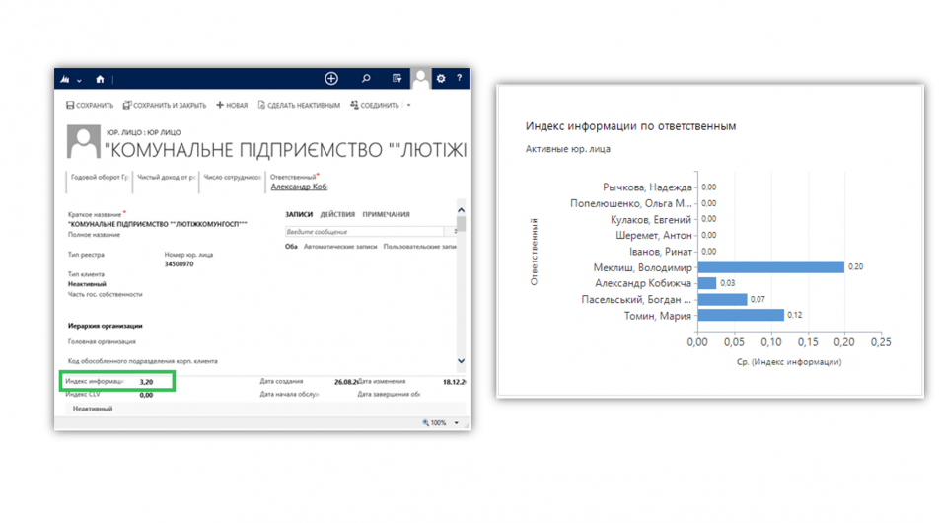The width and height of the screenshot is (939, 523).
Task: Open the more commands dropdown after Соединить
Action: click(408, 106)
